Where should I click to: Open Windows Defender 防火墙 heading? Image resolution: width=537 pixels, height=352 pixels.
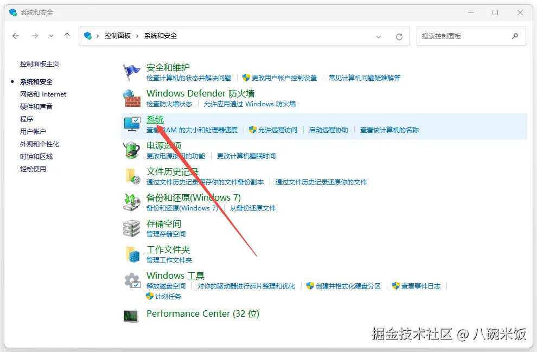coord(200,93)
